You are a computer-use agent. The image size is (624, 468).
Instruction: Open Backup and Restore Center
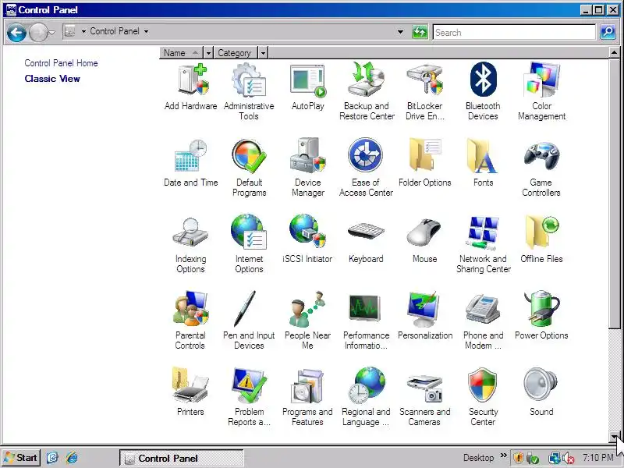click(367, 91)
